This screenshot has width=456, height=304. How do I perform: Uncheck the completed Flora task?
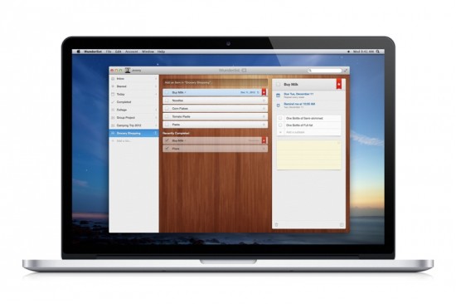tap(167, 149)
